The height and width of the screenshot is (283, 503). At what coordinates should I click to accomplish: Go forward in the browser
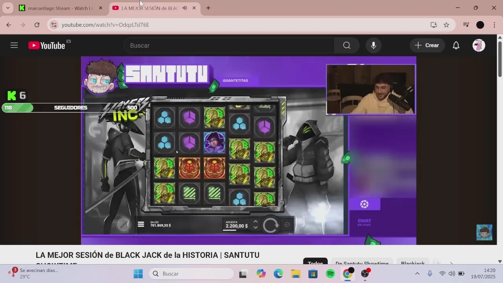coord(23,25)
